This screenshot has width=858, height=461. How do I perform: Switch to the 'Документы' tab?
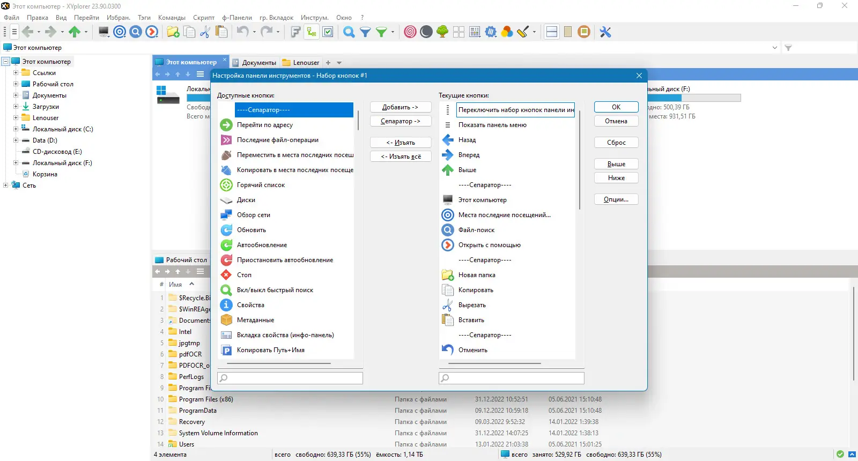click(x=254, y=63)
